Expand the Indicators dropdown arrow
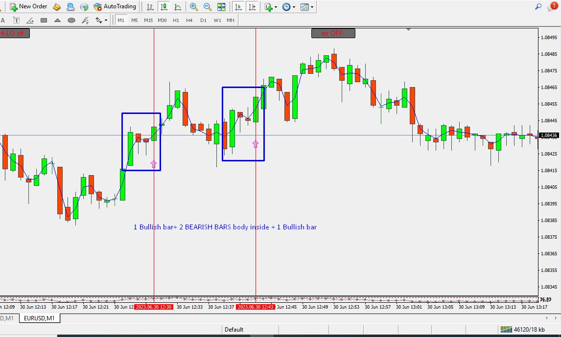The image size is (561, 337). tap(276, 7)
